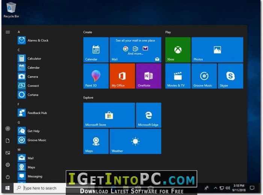The width and height of the screenshot is (263, 195).
Task: Click the taskbar search box
Action: [x=39, y=188]
